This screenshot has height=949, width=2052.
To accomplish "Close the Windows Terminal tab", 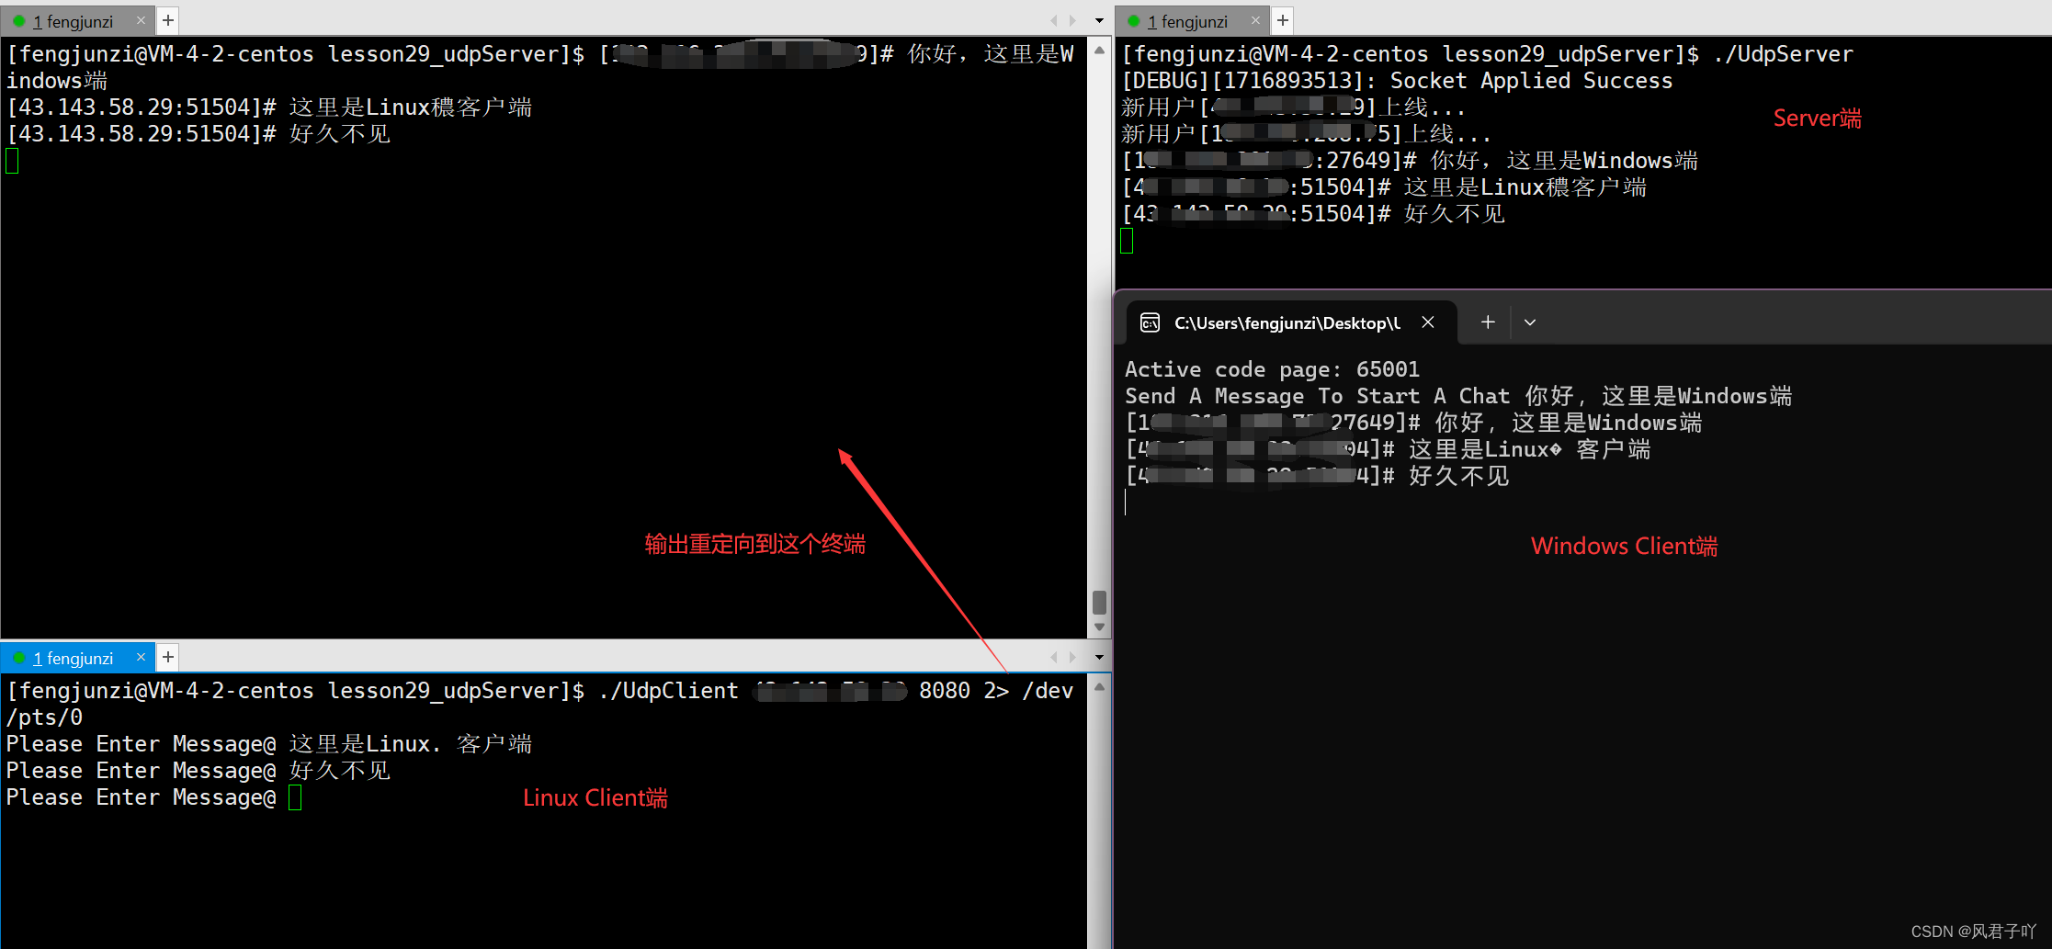I will coord(1428,322).
